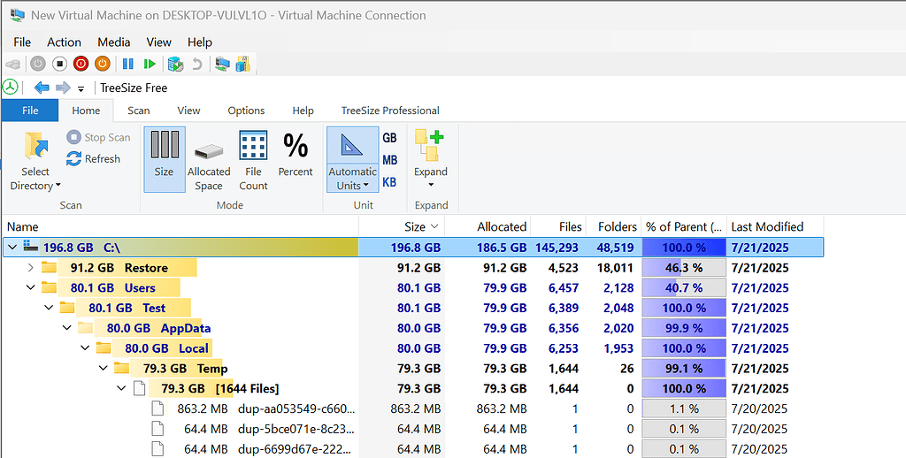Set display unit to KB
Image resolution: width=906 pixels, height=458 pixels.
pyautogui.click(x=389, y=182)
